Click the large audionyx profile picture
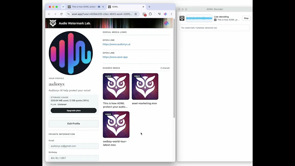 pos(71,53)
